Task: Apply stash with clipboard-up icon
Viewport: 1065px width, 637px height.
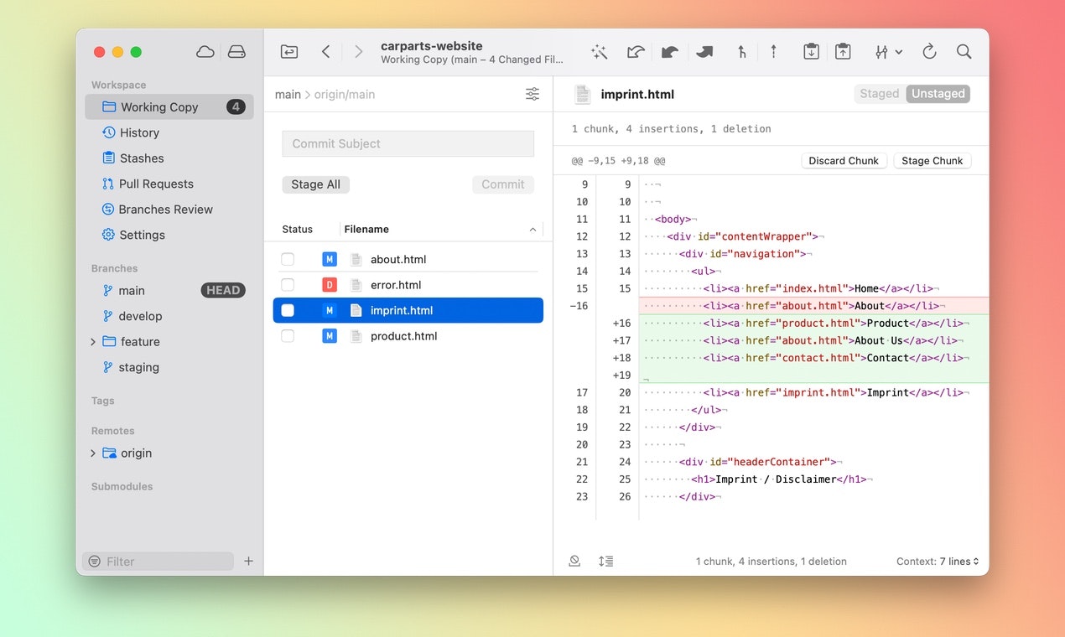Action: click(843, 52)
